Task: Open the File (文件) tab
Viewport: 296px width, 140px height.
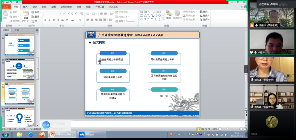Action: click(x=6, y=7)
